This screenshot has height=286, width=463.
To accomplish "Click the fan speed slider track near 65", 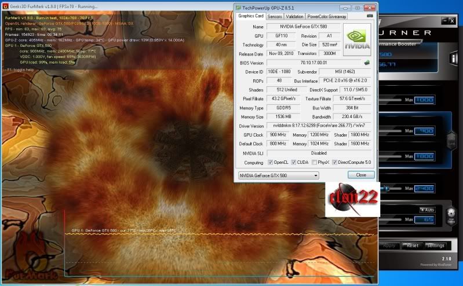I will [x=391, y=219].
